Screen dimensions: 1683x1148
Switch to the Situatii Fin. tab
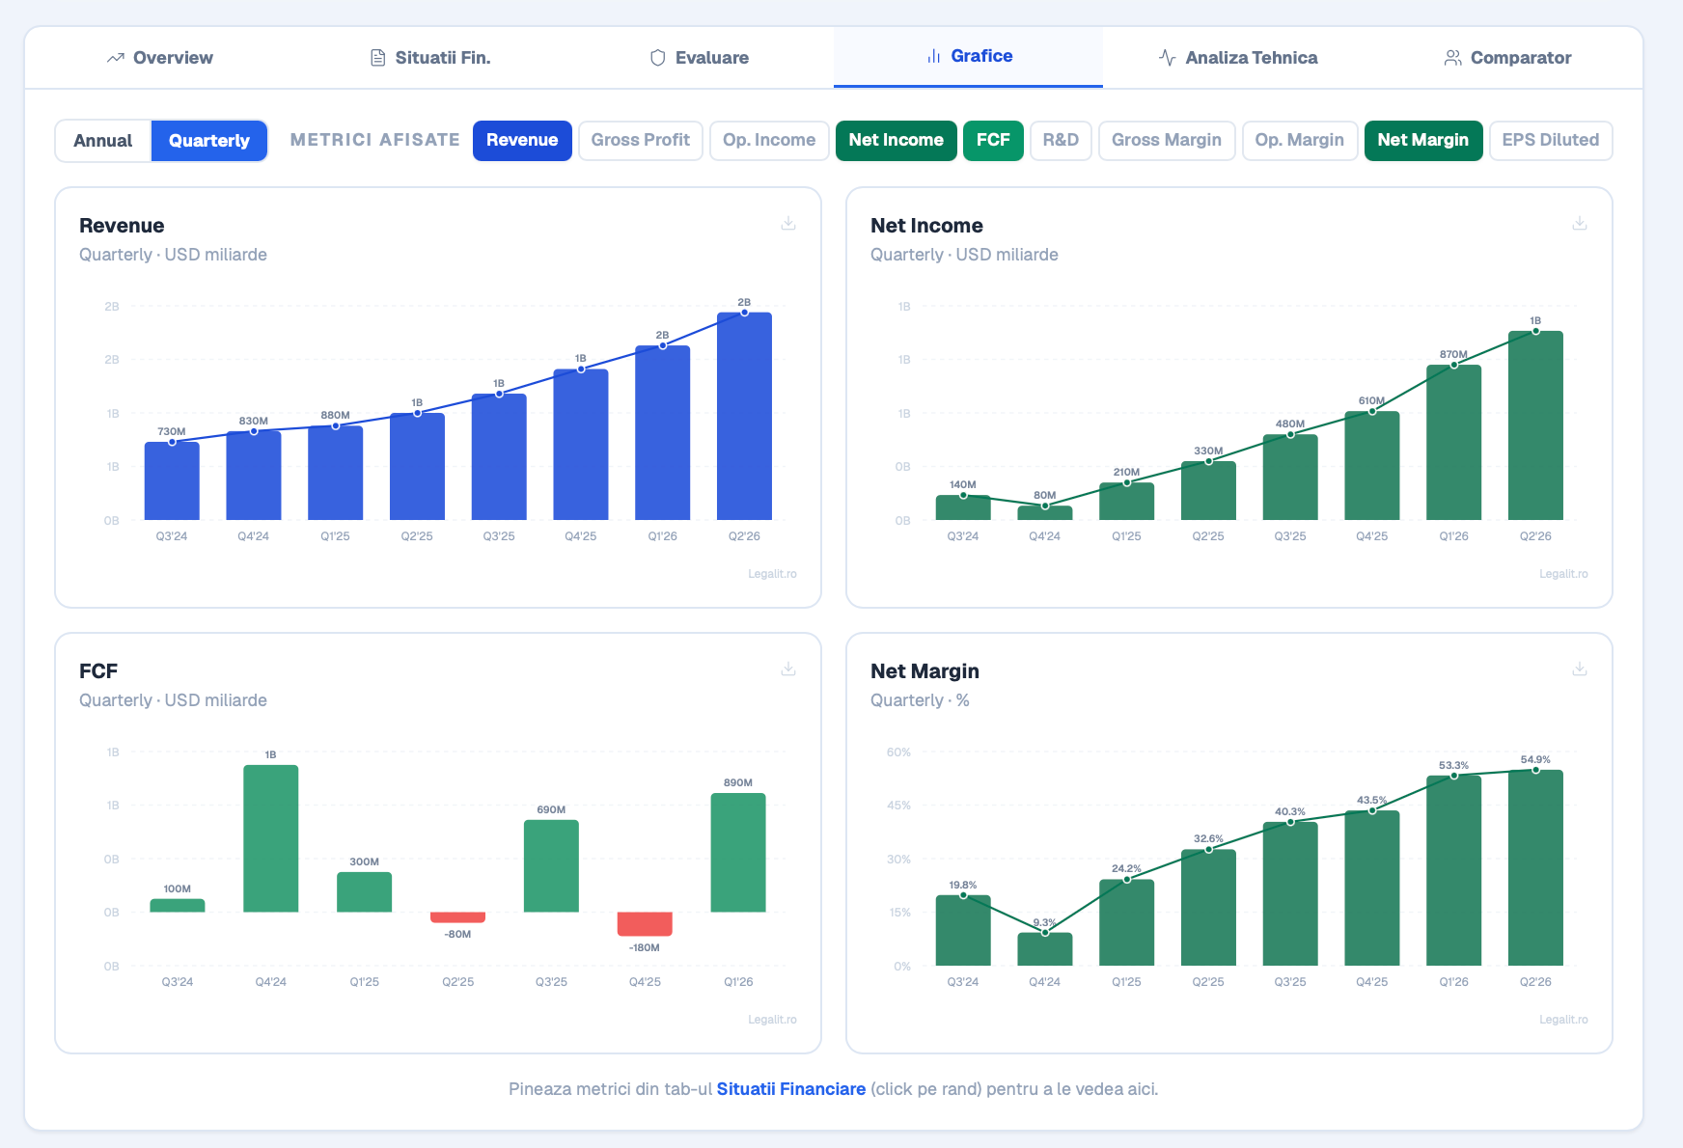(x=429, y=58)
